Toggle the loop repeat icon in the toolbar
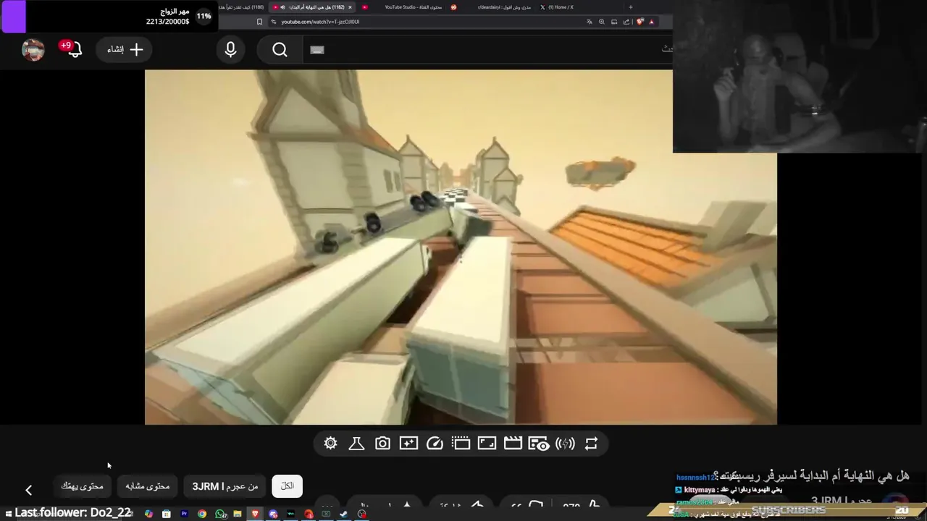The height and width of the screenshot is (521, 927). (x=591, y=444)
